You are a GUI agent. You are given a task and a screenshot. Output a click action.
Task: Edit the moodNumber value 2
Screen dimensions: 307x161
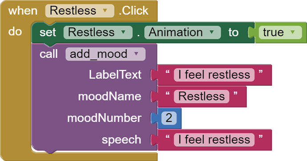tap(169, 118)
